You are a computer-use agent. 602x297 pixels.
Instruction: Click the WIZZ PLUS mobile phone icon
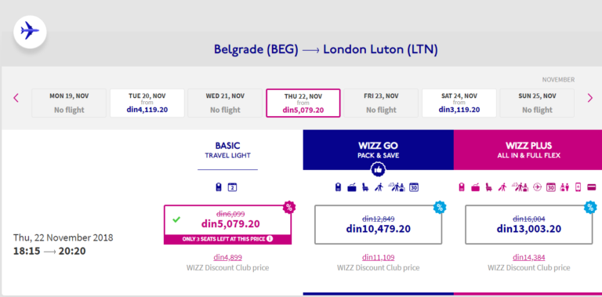578,187
